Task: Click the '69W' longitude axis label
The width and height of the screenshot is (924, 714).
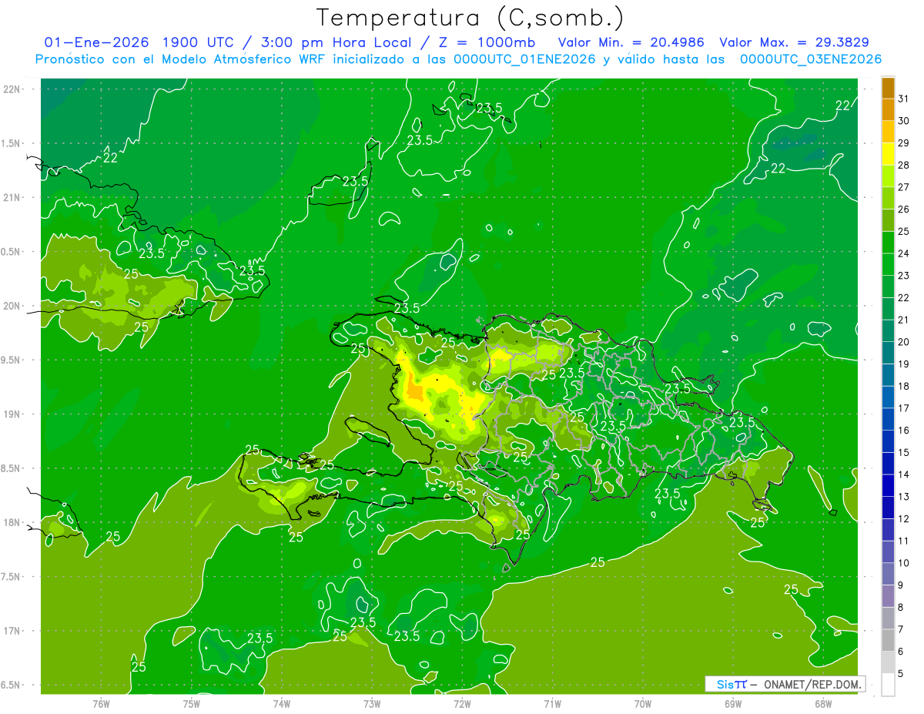Action: point(733,703)
